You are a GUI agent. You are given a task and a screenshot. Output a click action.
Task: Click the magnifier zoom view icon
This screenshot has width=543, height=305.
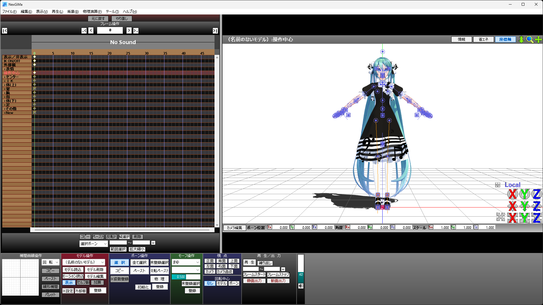coord(530,40)
